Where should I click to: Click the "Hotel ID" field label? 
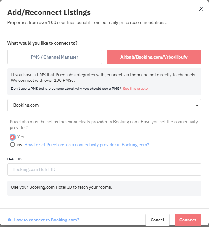(x=15, y=159)
